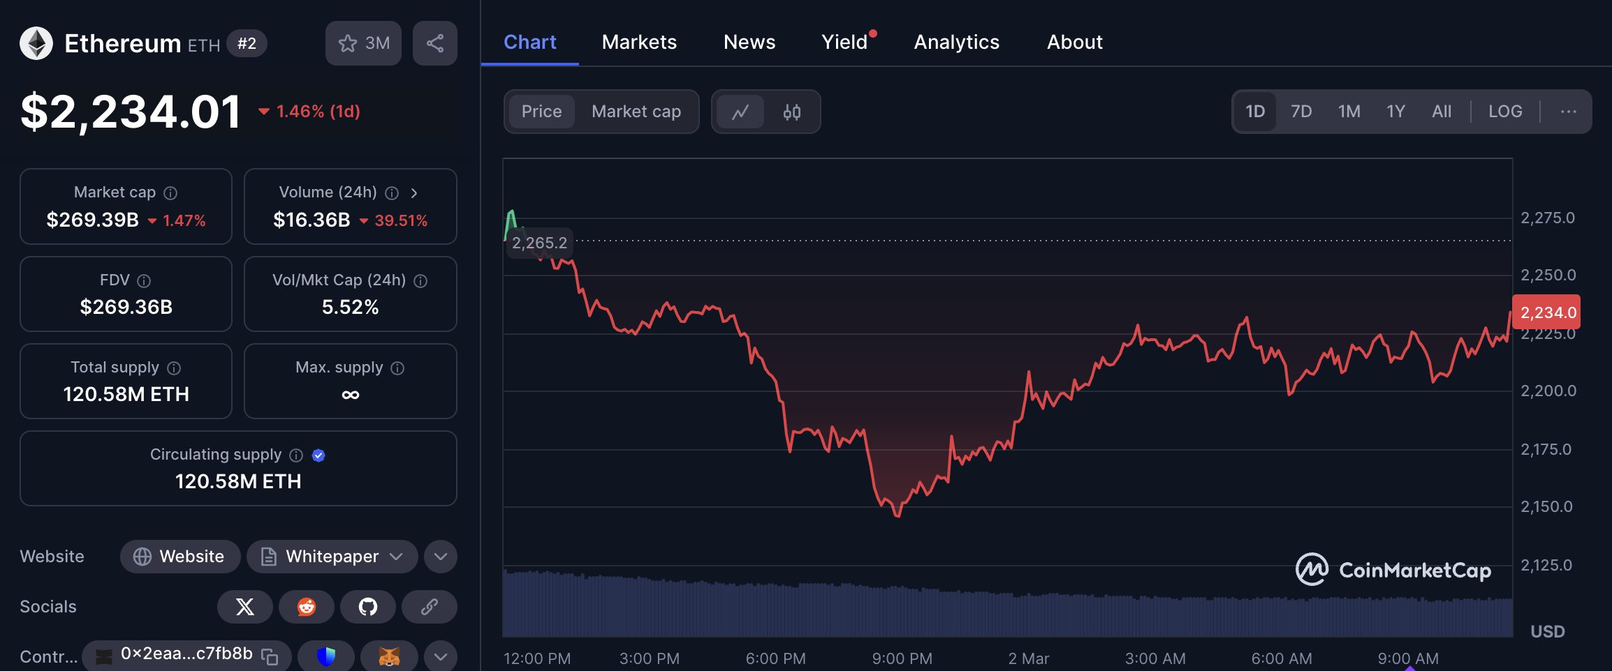
Task: Click the $269.36B FDV value
Action: [126, 307]
